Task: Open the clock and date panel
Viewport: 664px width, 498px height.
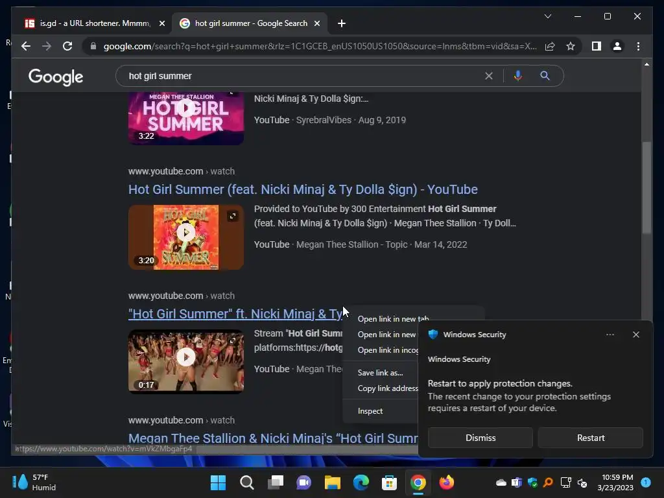Action: (x=615, y=482)
